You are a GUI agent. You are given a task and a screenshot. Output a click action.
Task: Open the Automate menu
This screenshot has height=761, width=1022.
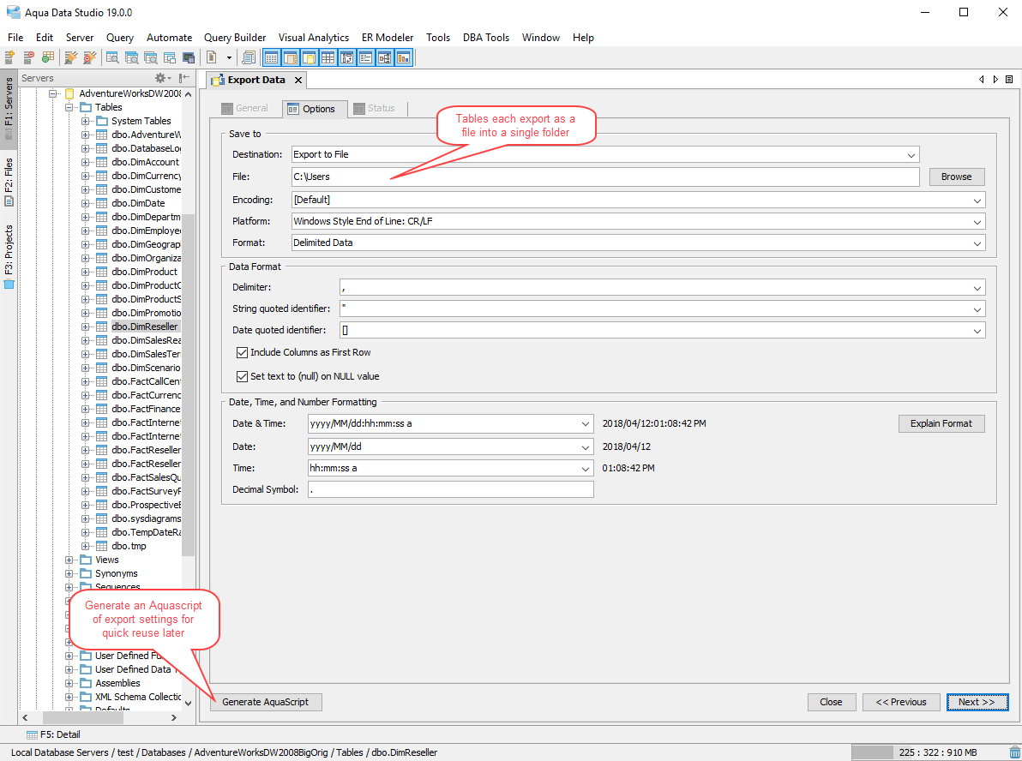pyautogui.click(x=170, y=37)
